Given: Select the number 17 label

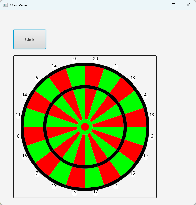Looking at the screenshot, I should click(x=95, y=192).
